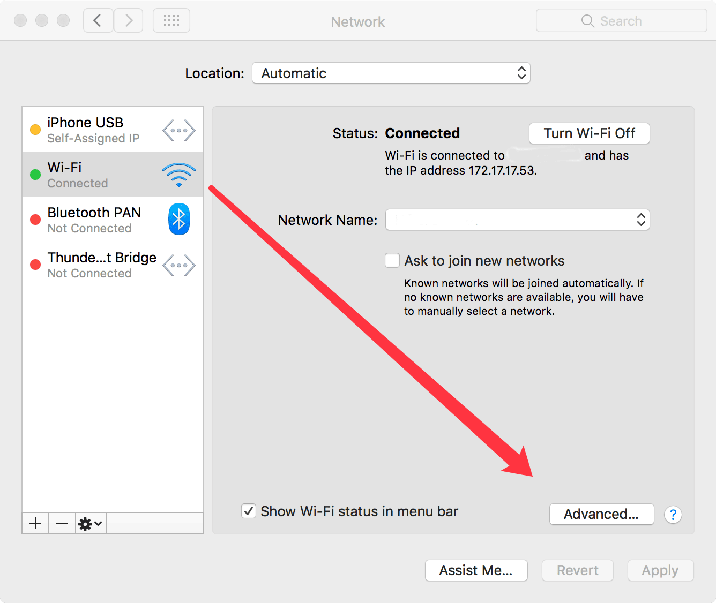Image resolution: width=716 pixels, height=603 pixels.
Task: Go forward with the right chevron button
Action: tap(129, 21)
